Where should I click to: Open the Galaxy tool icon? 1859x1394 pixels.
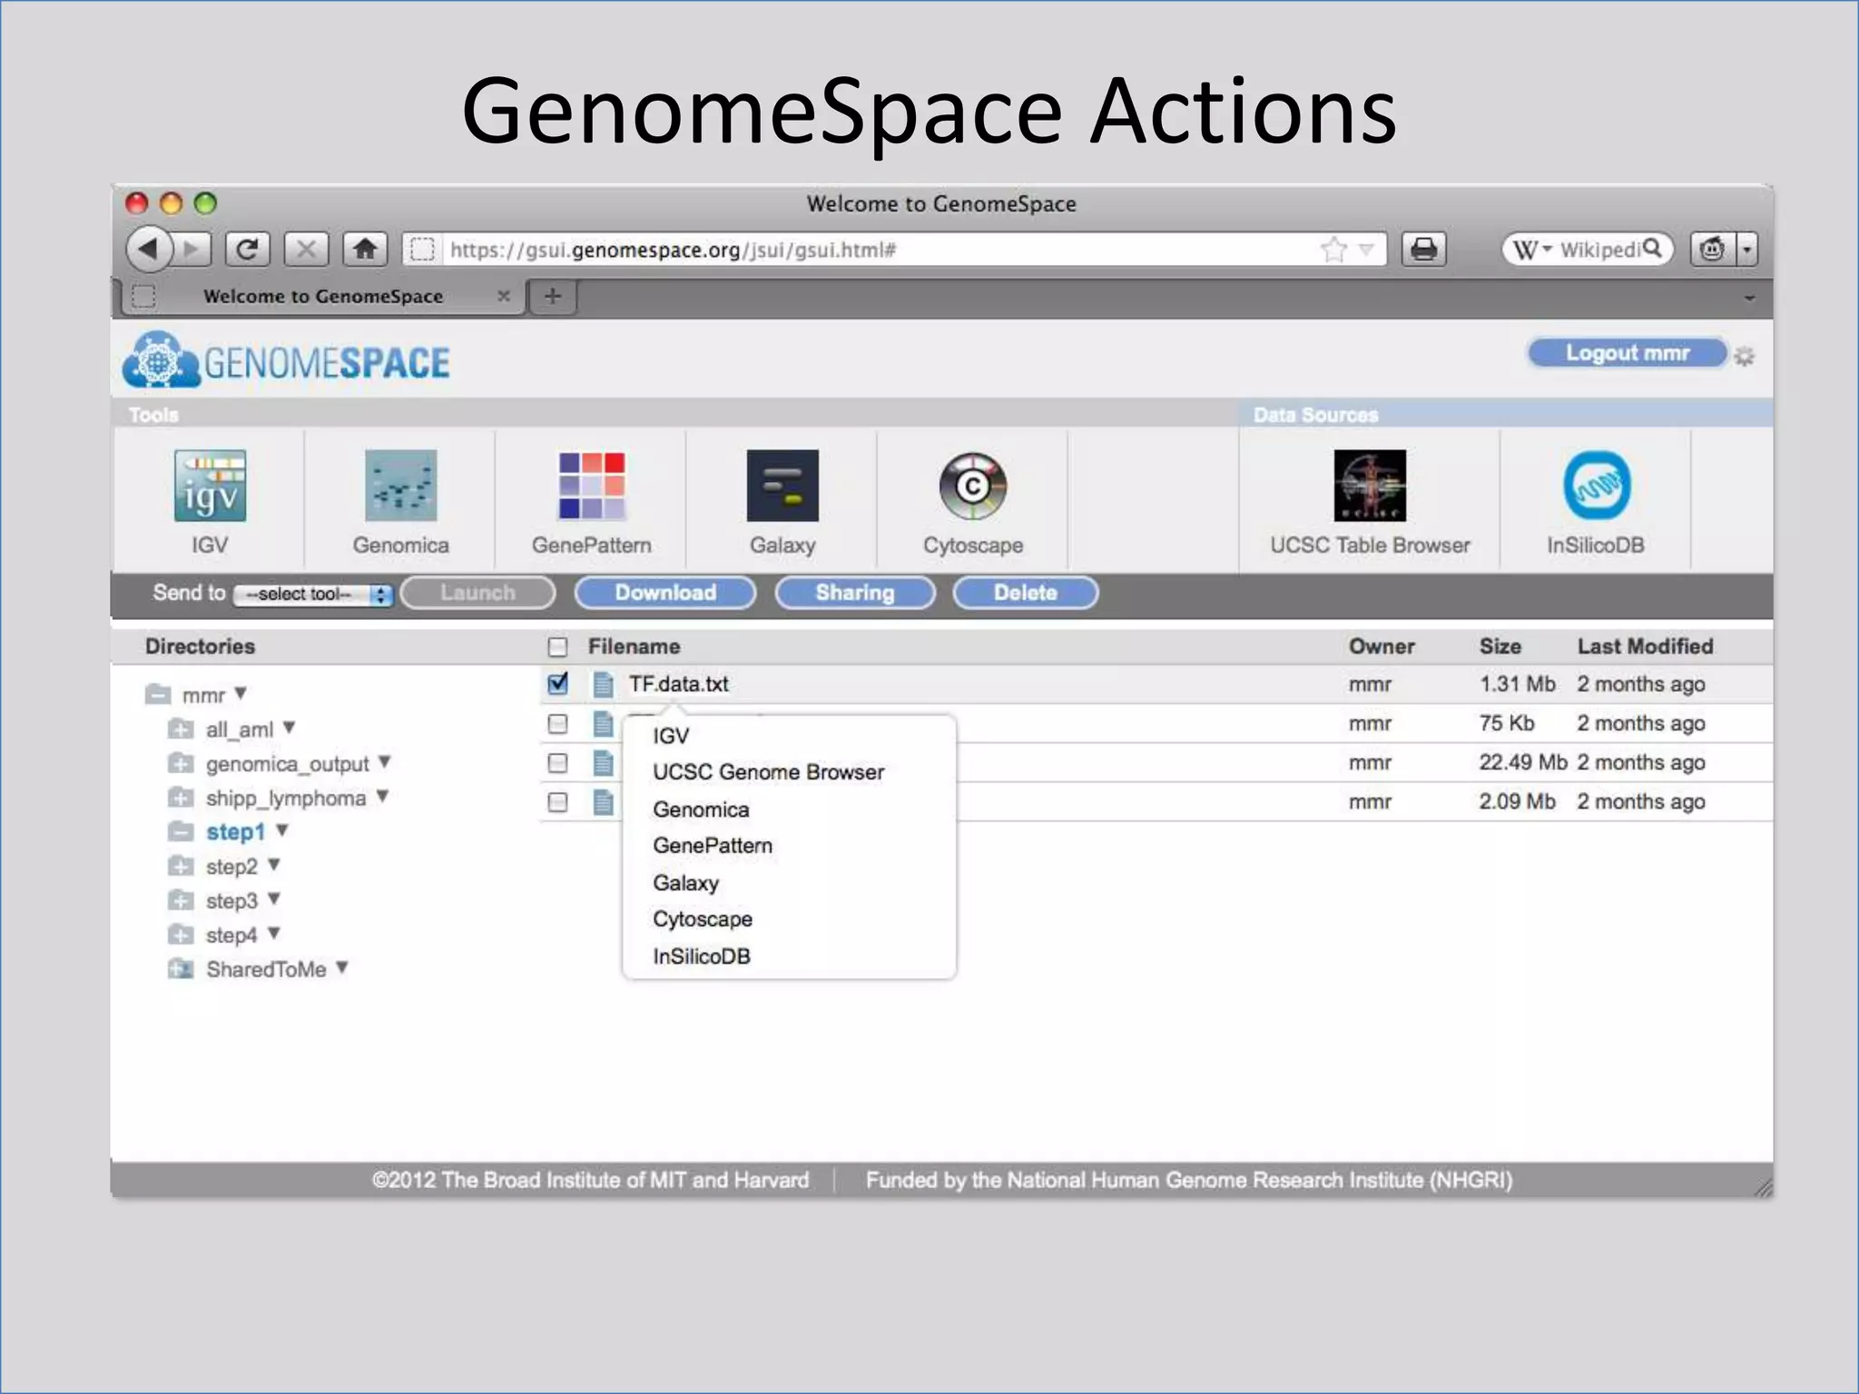point(782,486)
